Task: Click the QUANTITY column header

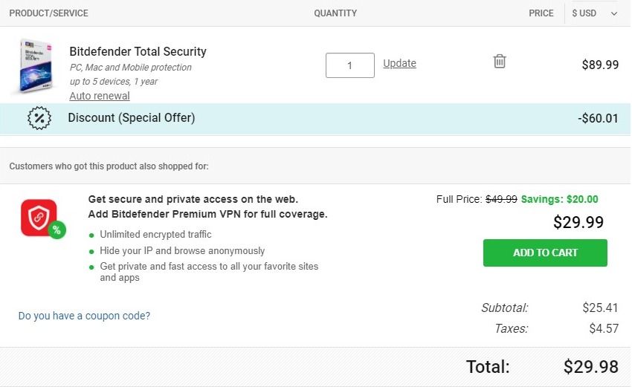Action: [335, 13]
